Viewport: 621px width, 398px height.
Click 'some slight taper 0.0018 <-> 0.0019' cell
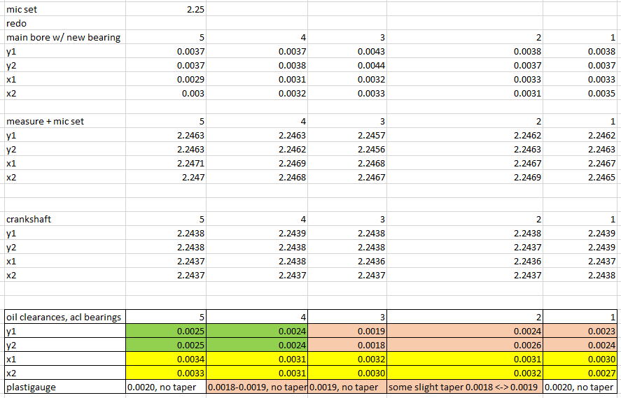click(x=465, y=387)
